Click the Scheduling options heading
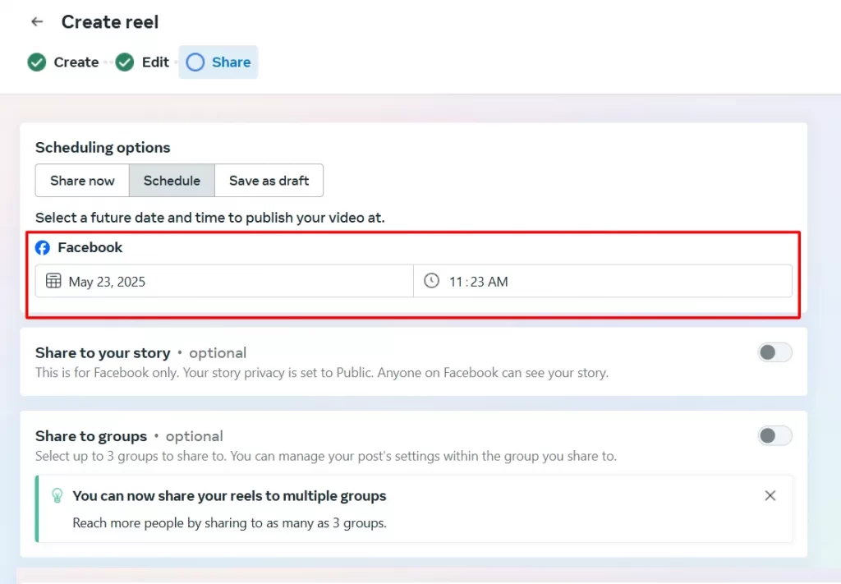Screen dimensions: 841x584 click(103, 148)
